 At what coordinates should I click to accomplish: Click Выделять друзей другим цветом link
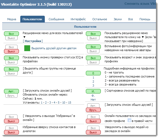tap(54, 48)
